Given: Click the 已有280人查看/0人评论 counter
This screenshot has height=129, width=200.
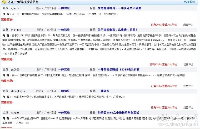Looking at the screenshot, I should tap(164, 25).
